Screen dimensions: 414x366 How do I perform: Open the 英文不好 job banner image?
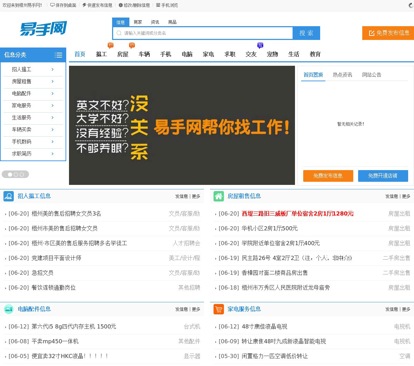182,125
